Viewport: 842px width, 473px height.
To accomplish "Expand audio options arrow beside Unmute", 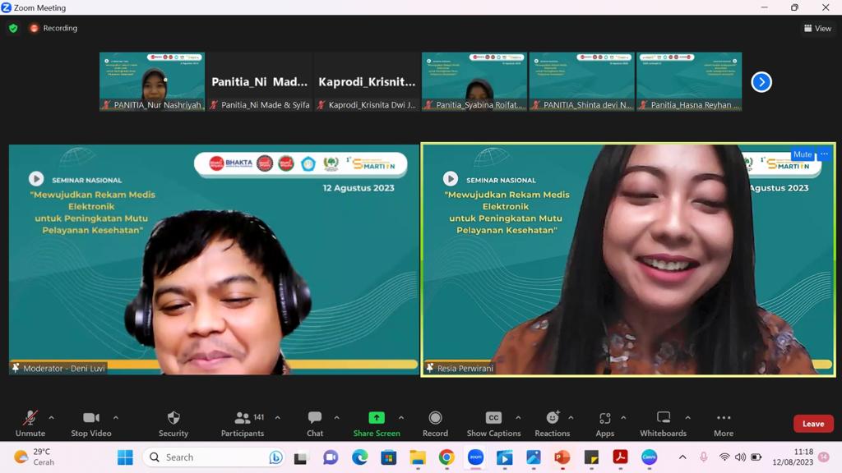I will (51, 417).
